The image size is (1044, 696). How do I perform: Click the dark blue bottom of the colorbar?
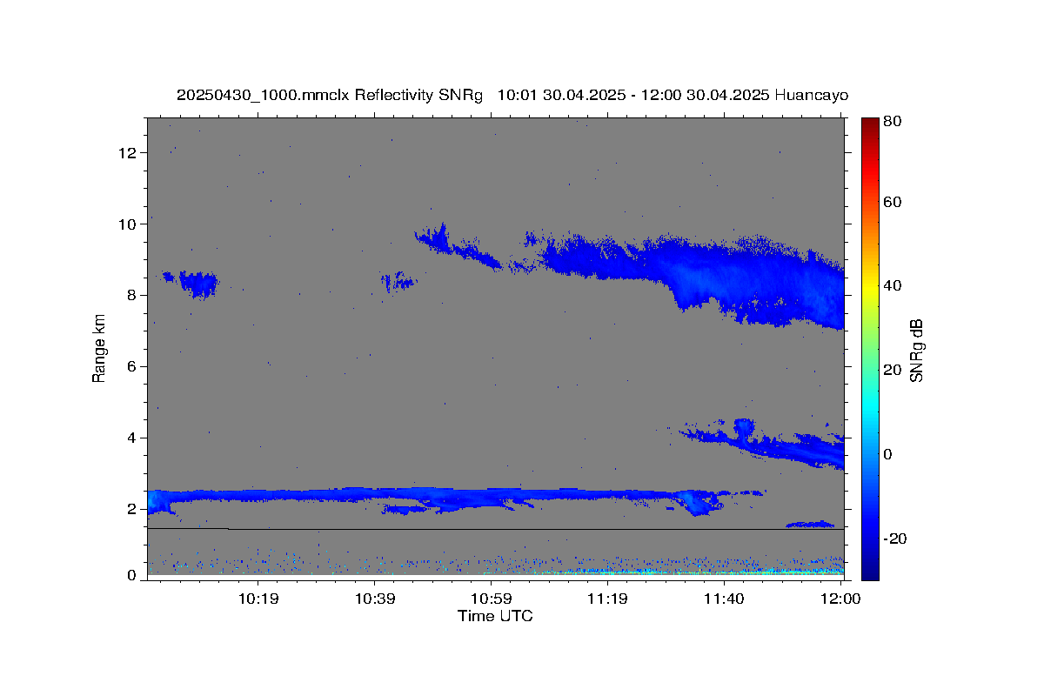click(870, 570)
